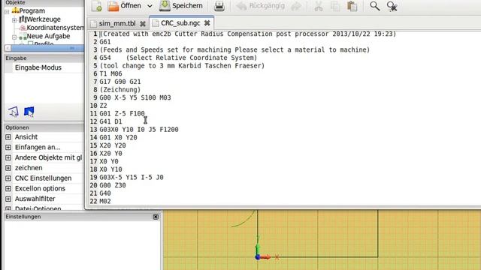
Task: Close the Einstellungen panel
Action: pos(156,217)
